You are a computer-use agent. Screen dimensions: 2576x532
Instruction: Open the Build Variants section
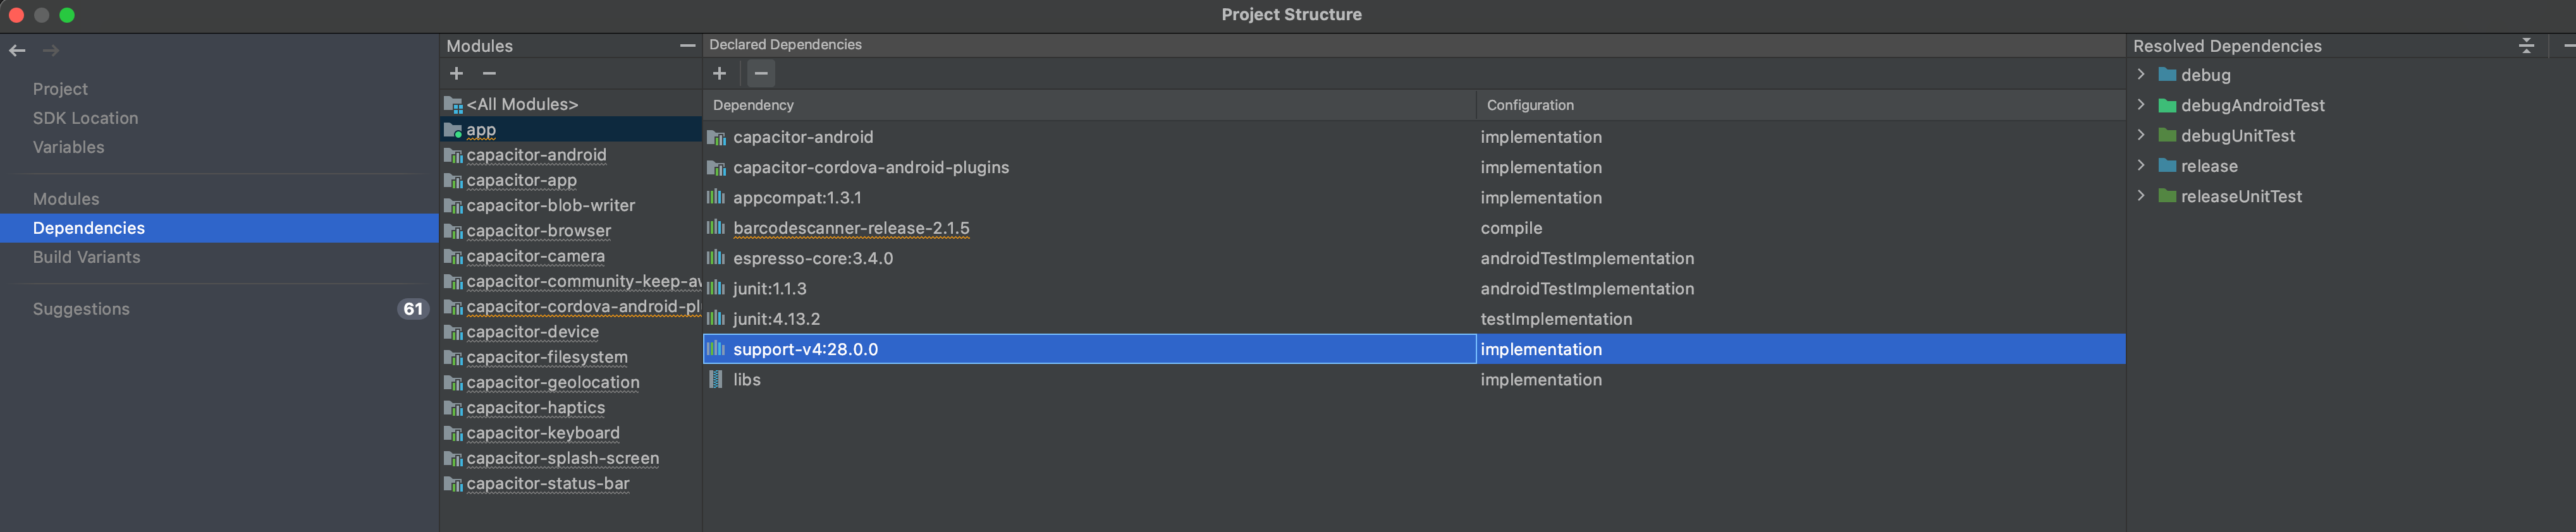pyautogui.click(x=86, y=257)
